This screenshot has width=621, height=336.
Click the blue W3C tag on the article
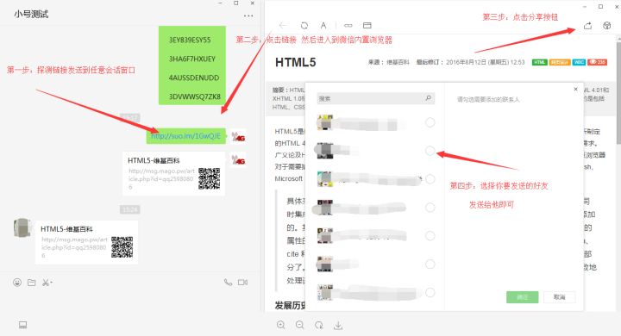pyautogui.click(x=579, y=63)
